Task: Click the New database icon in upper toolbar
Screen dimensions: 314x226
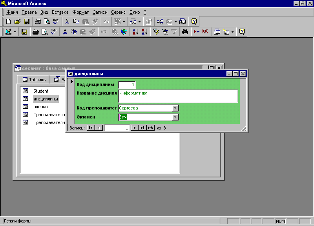Action: (x=8, y=22)
